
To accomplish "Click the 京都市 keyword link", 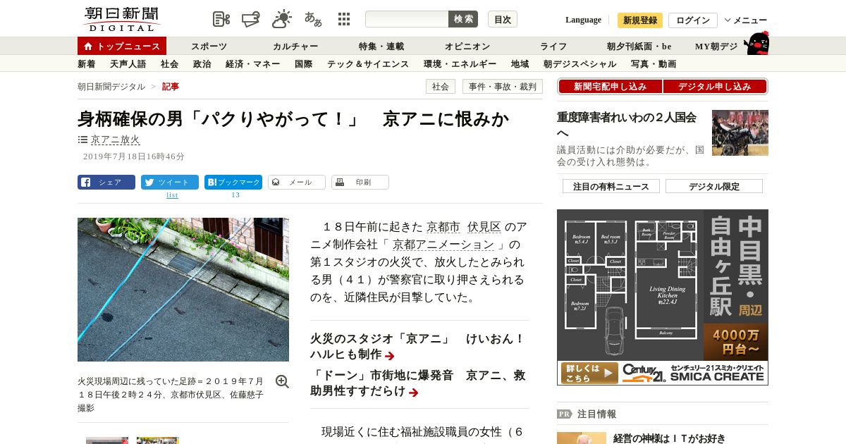I will pos(443,227).
